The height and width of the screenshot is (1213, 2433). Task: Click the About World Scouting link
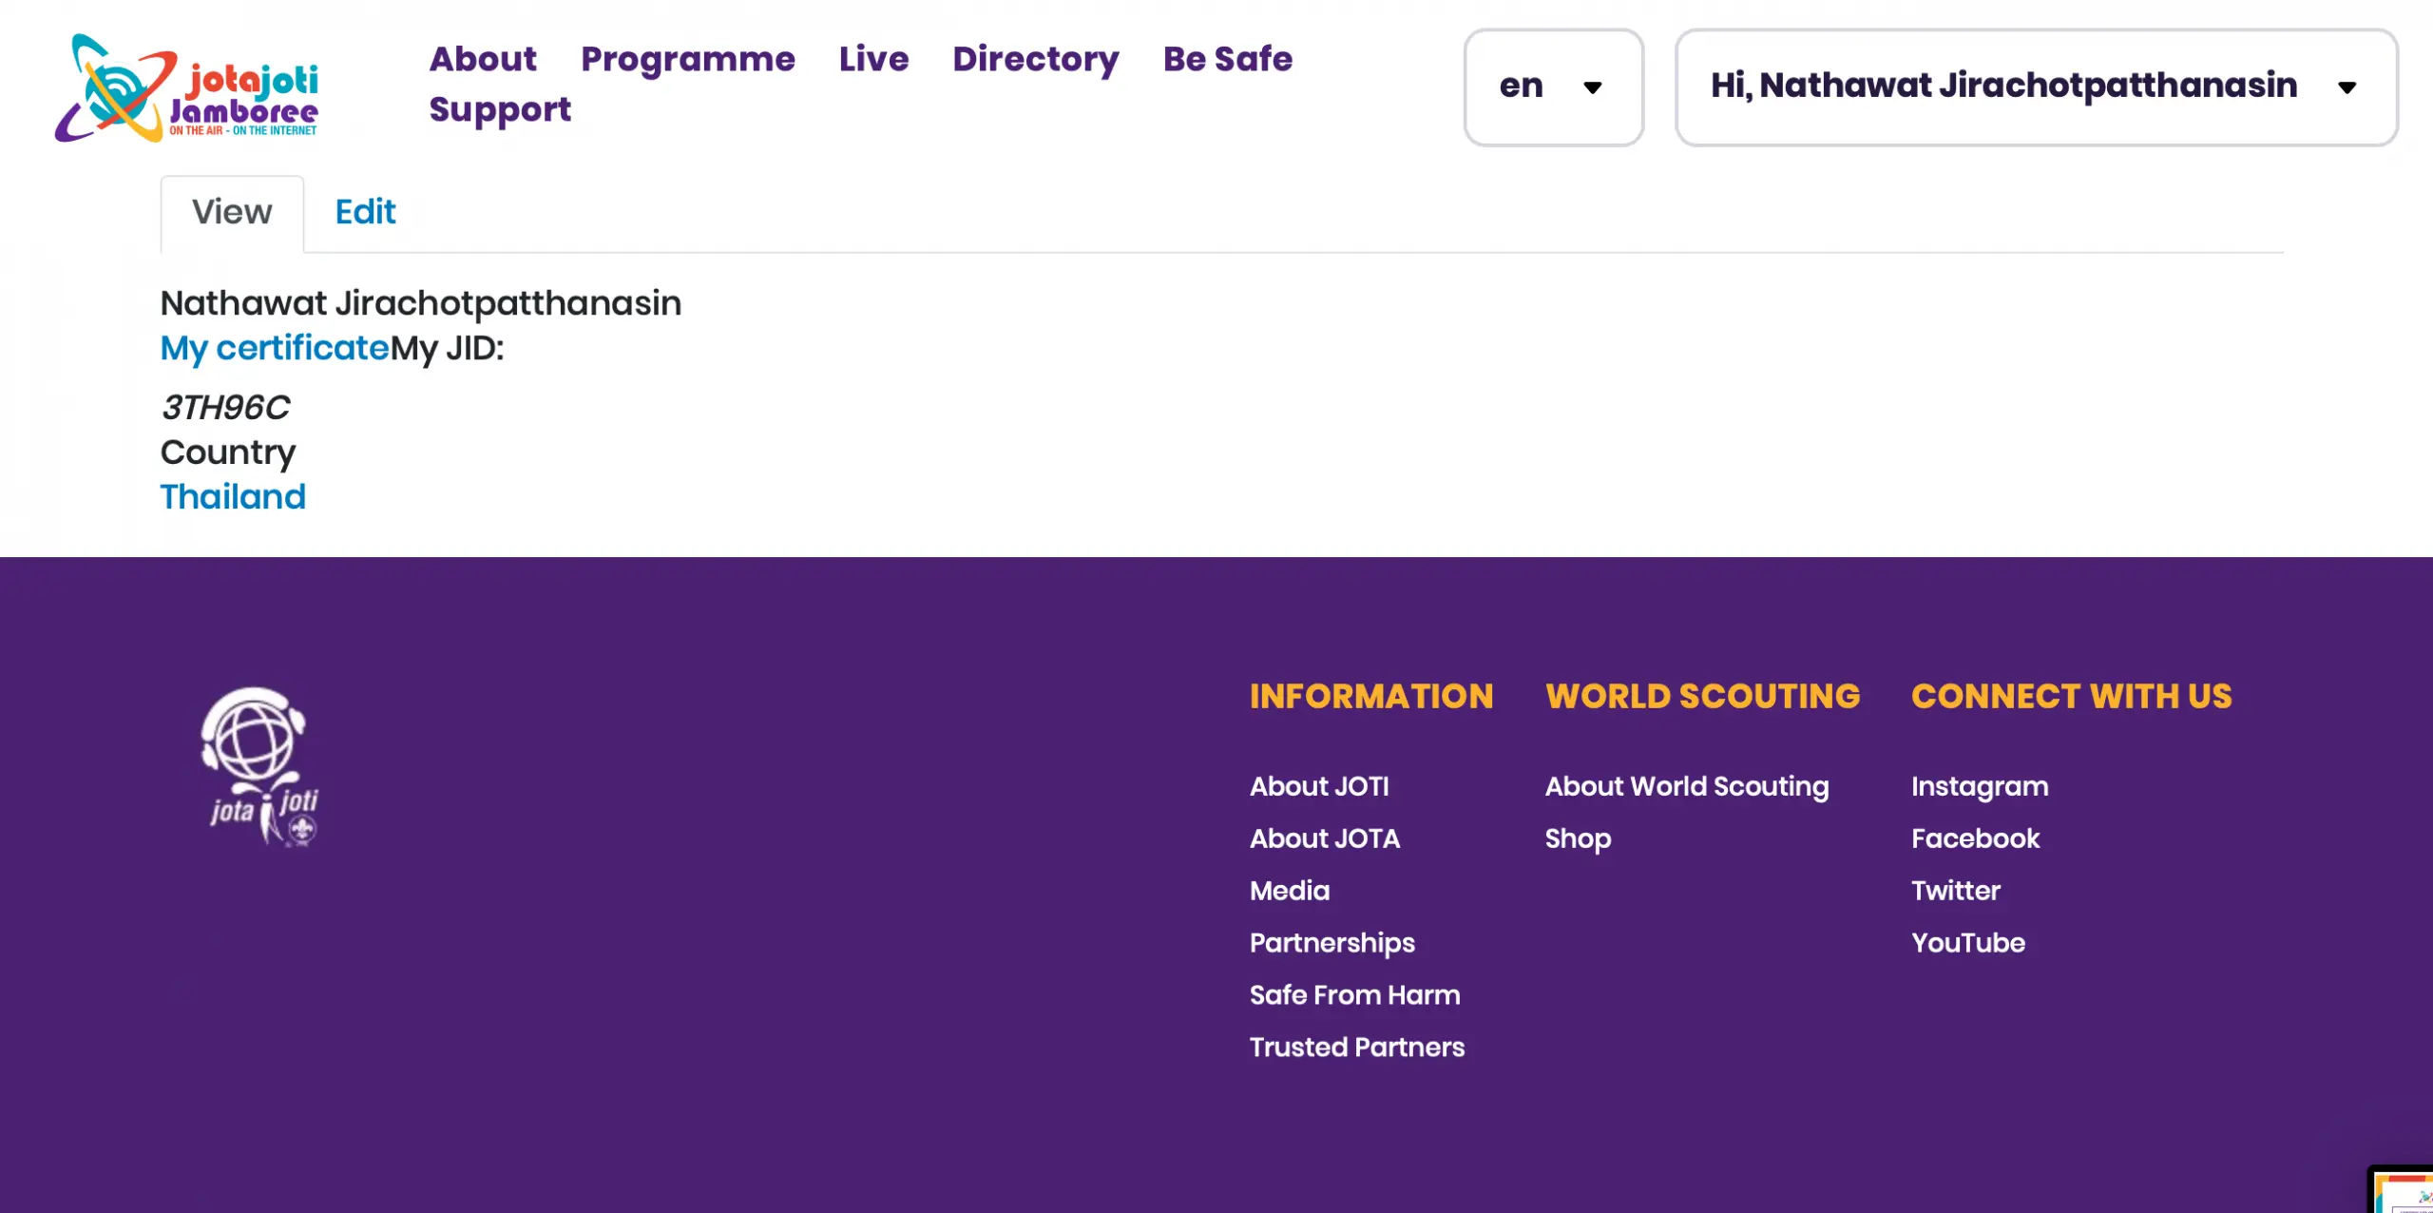tap(1686, 786)
